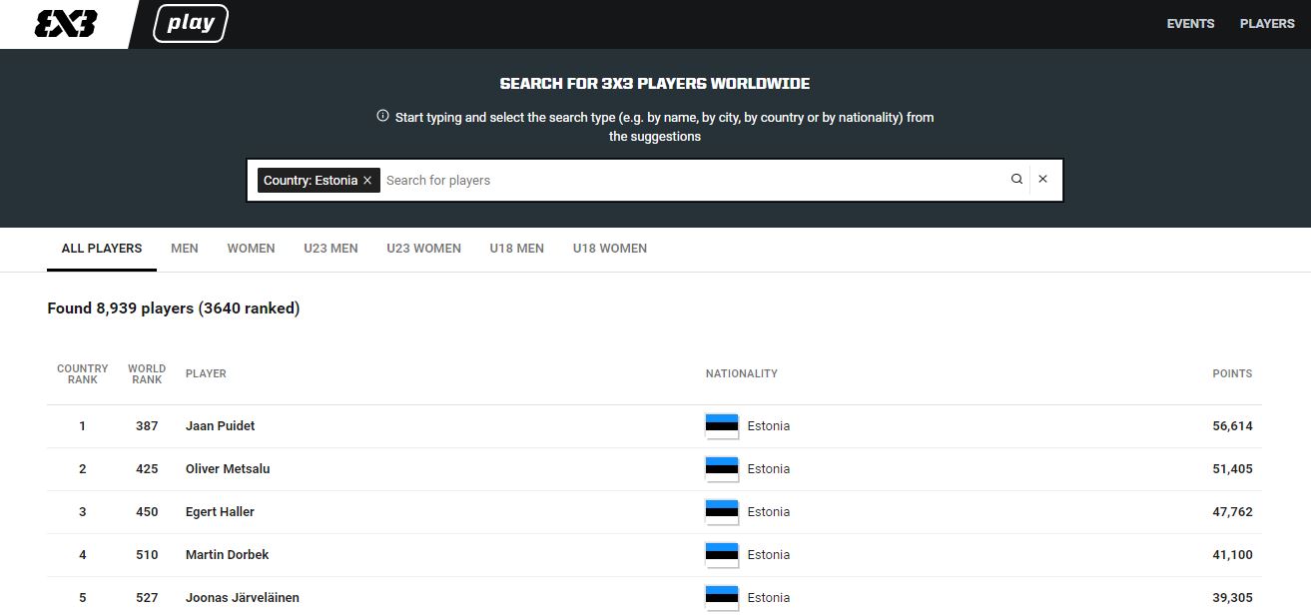Switch to the Women tab

(251, 249)
